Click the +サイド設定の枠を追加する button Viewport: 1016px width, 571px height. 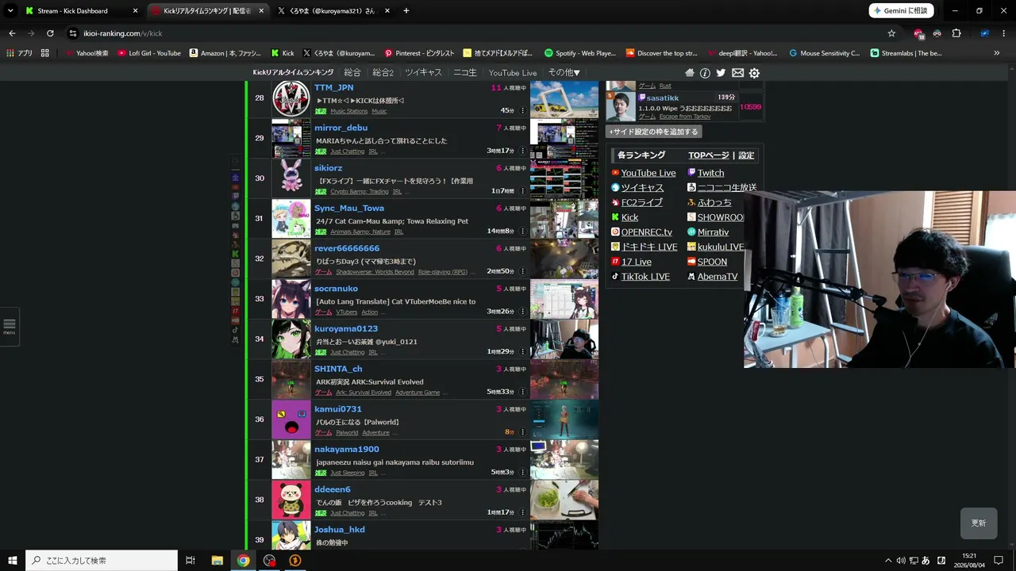[x=653, y=132]
